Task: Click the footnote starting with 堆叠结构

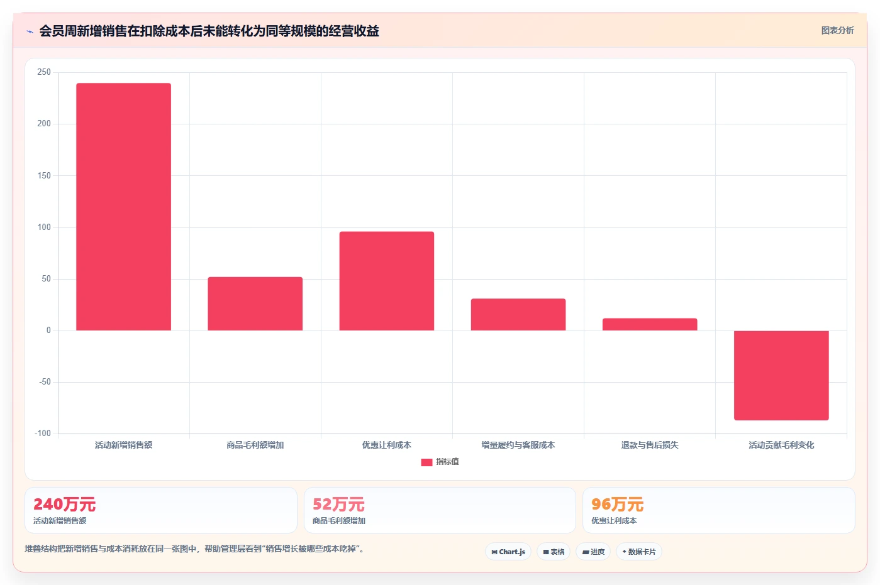Action: pyautogui.click(x=194, y=549)
